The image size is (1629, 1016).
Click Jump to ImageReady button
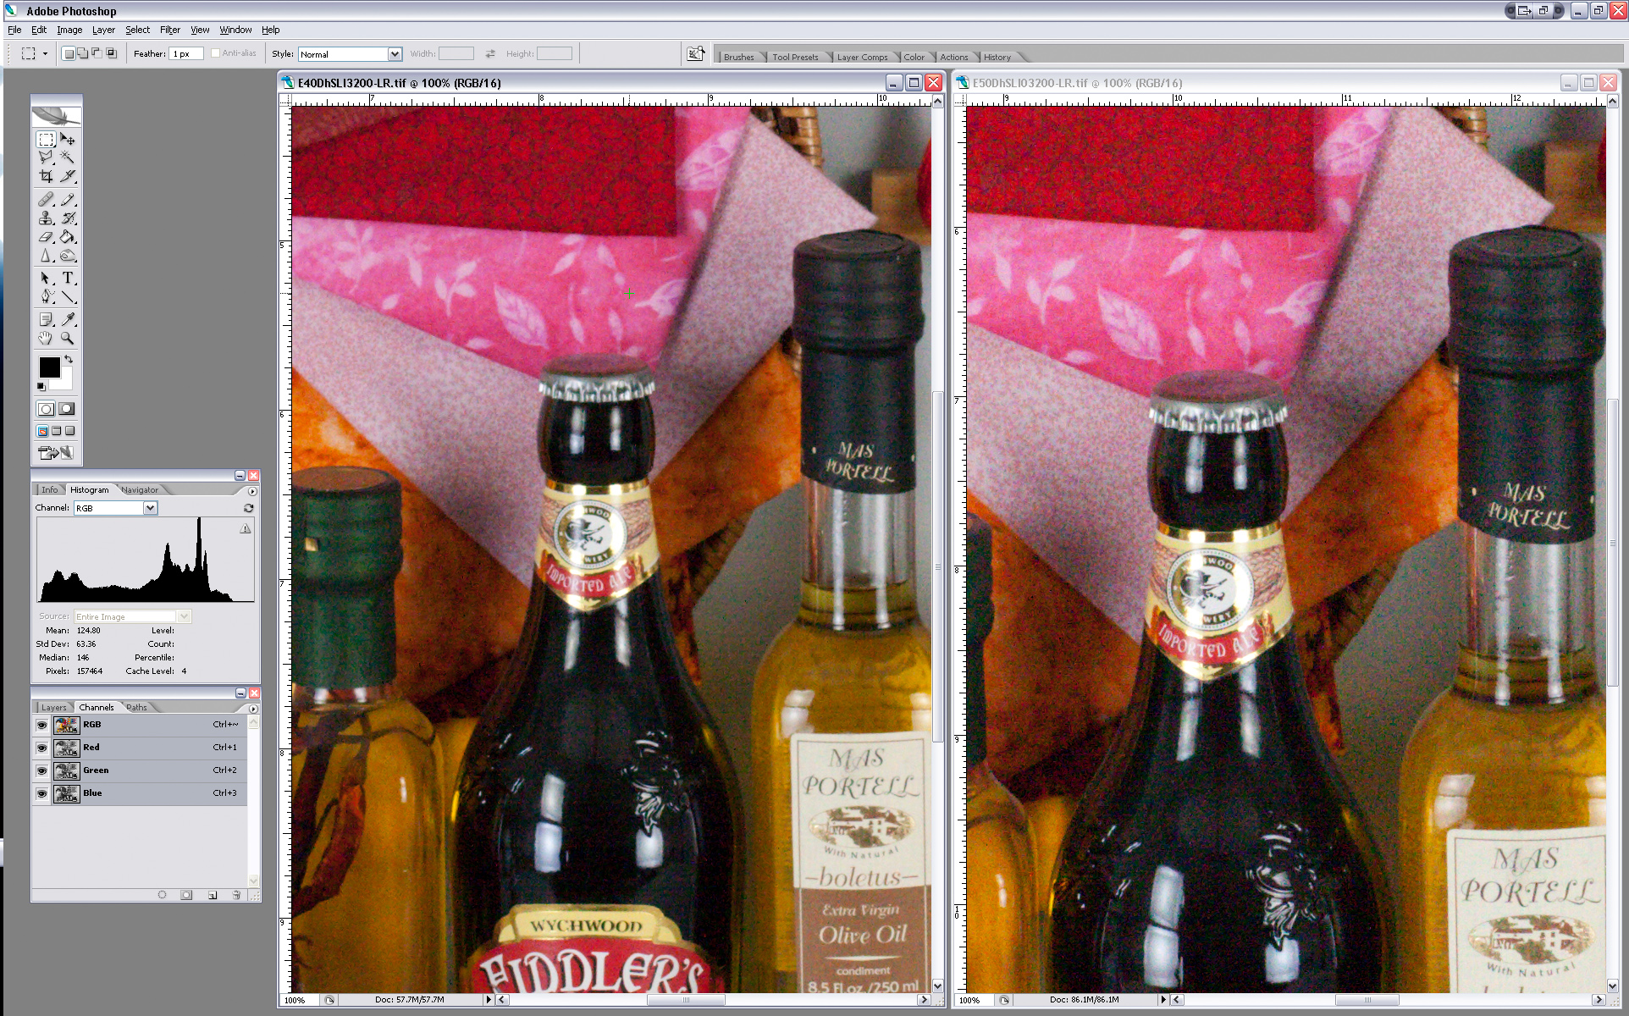point(57,453)
